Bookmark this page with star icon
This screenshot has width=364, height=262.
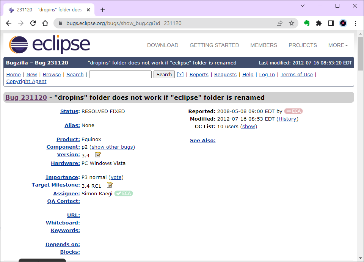[292, 23]
